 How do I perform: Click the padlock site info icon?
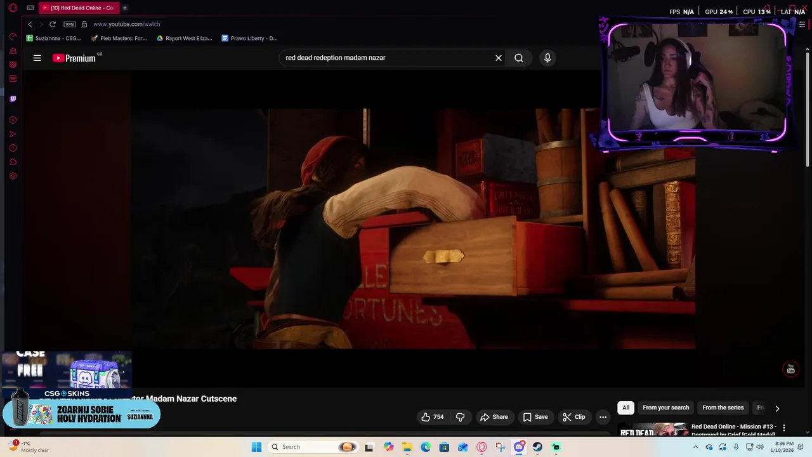pyautogui.click(x=84, y=24)
